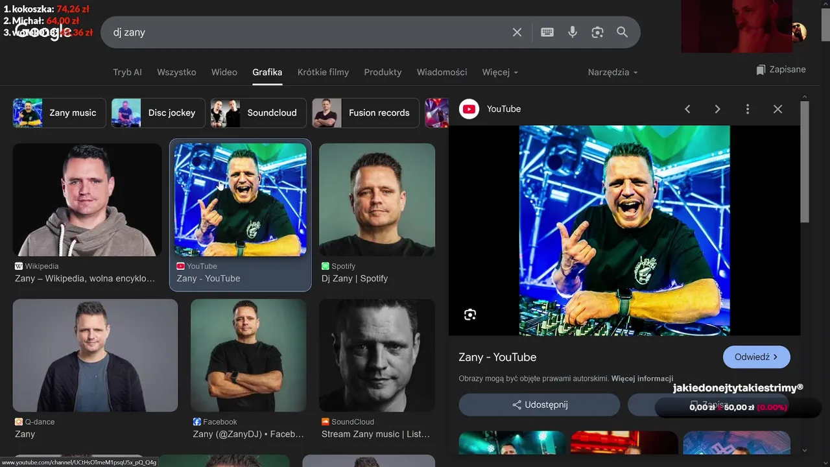Select the Disc jockey filter chip
The width and height of the screenshot is (830, 467).
[x=158, y=113]
